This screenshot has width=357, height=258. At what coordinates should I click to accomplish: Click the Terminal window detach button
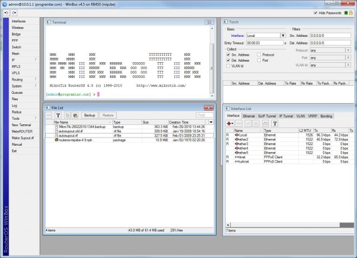pos(209,22)
